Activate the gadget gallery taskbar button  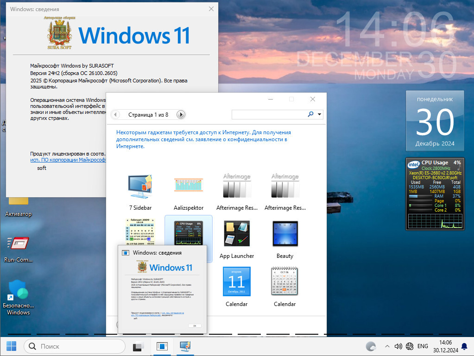pos(185,346)
